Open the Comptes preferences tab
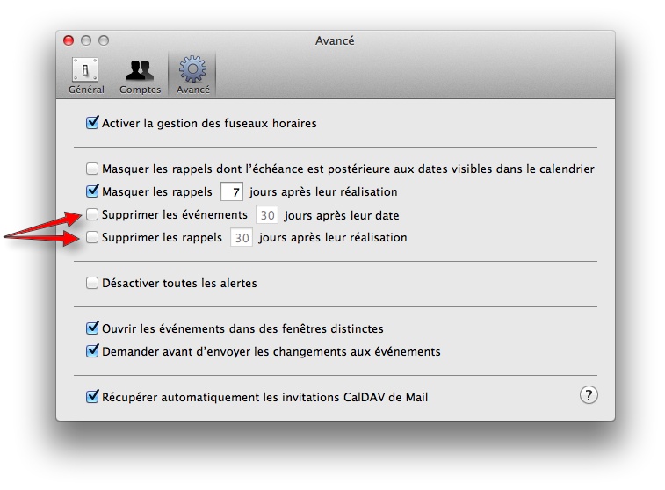This screenshot has height=490, width=665. pyautogui.click(x=140, y=76)
